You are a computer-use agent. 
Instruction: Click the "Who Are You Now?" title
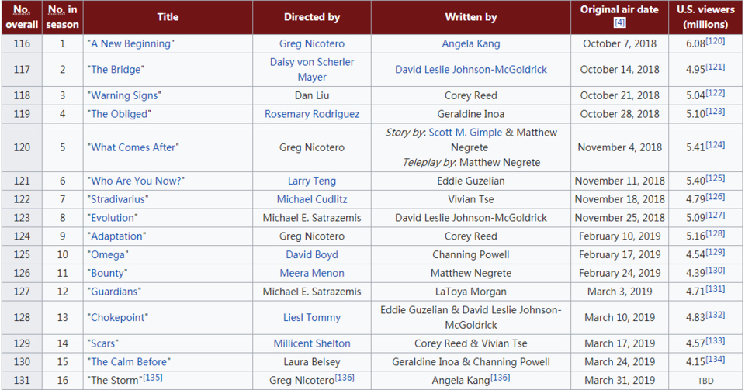[x=136, y=181]
